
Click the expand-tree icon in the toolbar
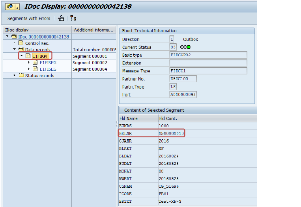73,18
